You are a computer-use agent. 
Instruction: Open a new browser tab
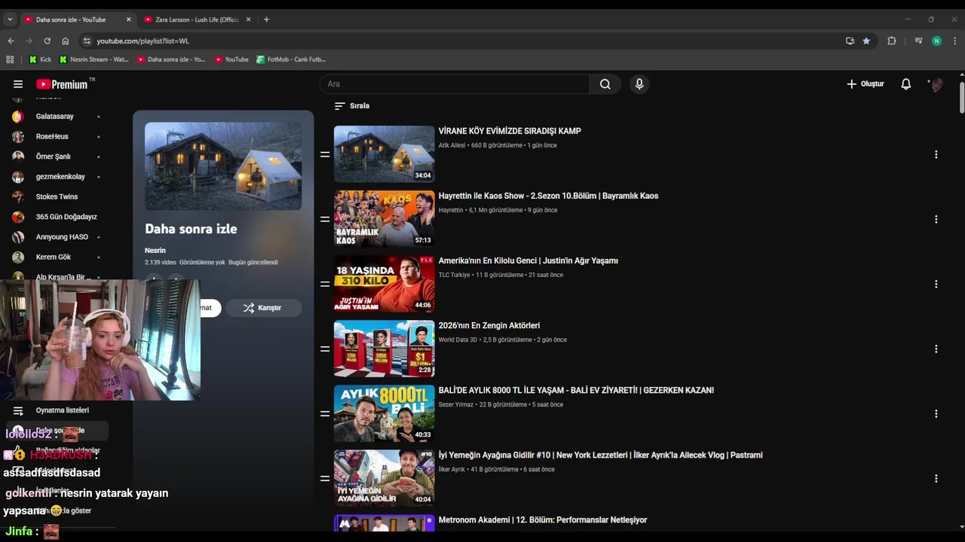tap(266, 20)
